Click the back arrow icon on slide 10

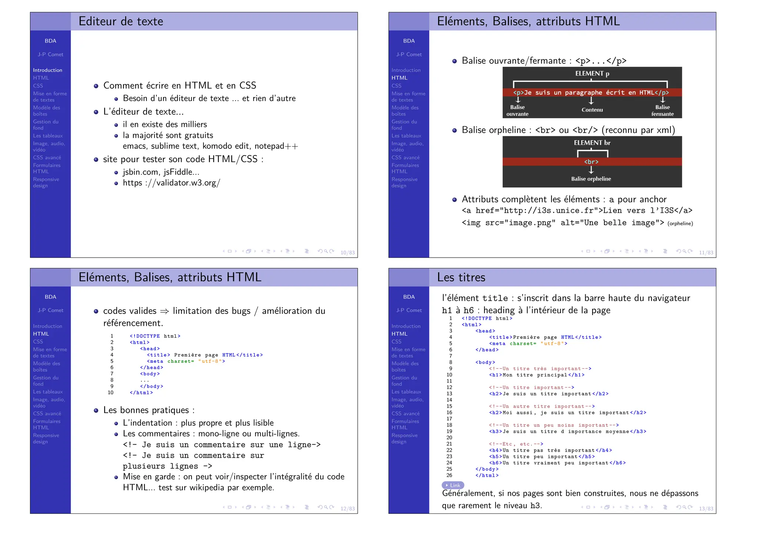pos(320,251)
